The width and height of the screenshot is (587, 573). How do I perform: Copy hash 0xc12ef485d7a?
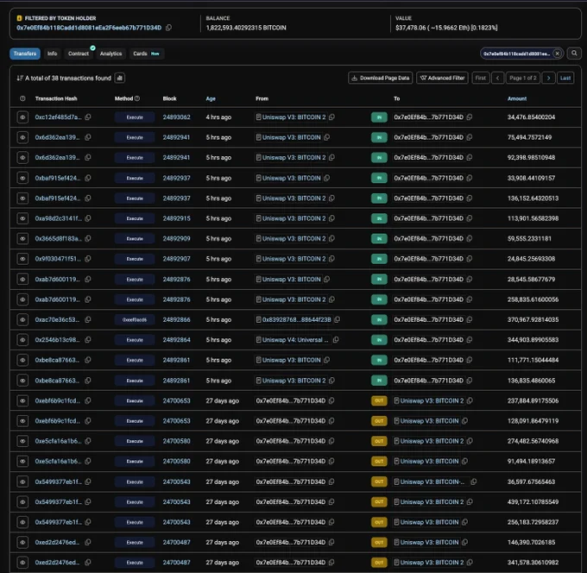coord(88,117)
